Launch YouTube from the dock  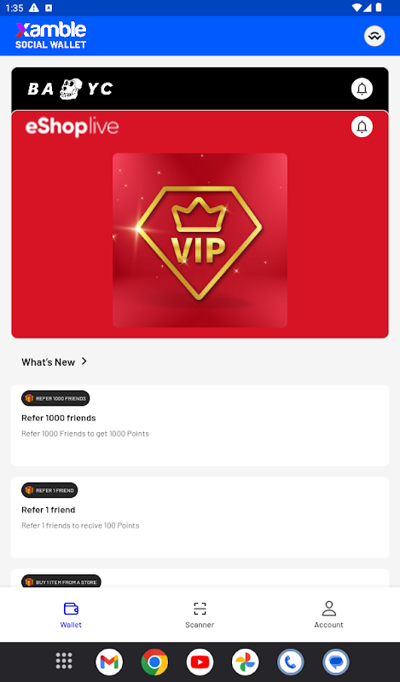(x=200, y=662)
